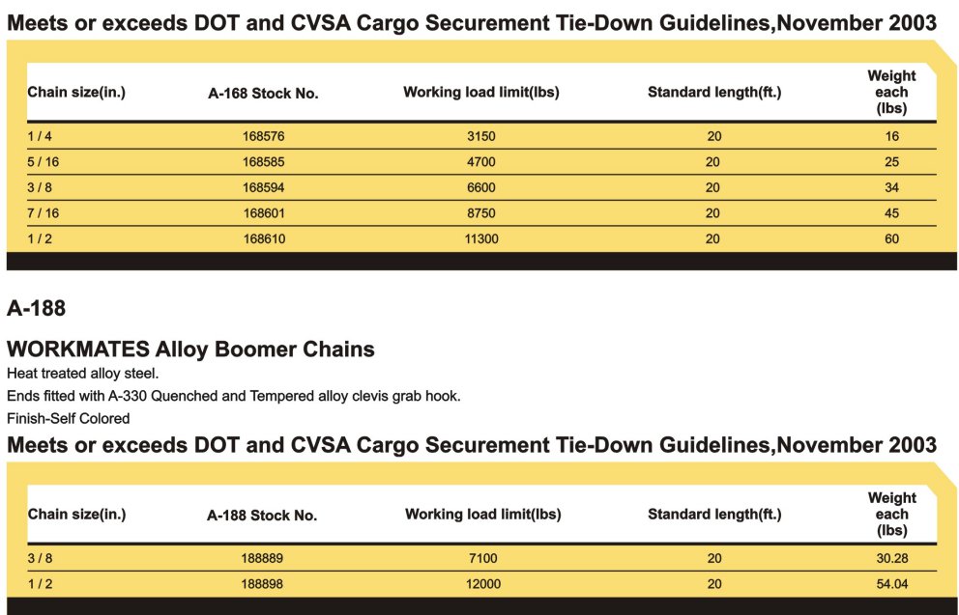The image size is (959, 615).
Task: Click the A-188 Stock No. column header
Action: pyautogui.click(x=262, y=516)
